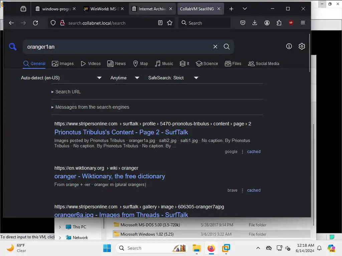
Task: Open the Pocket save icon
Action: (243, 23)
